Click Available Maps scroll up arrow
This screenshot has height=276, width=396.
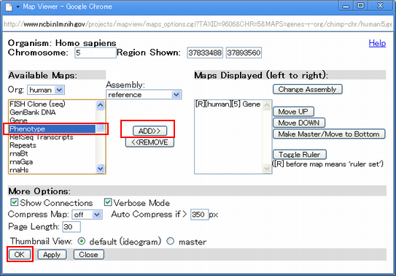tap(100, 105)
